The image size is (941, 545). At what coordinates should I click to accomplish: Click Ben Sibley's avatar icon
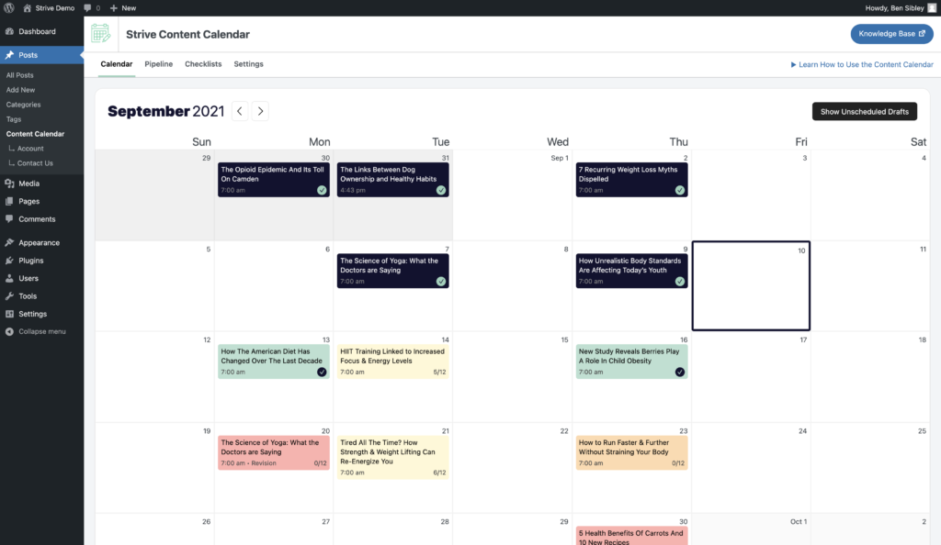[x=932, y=7]
